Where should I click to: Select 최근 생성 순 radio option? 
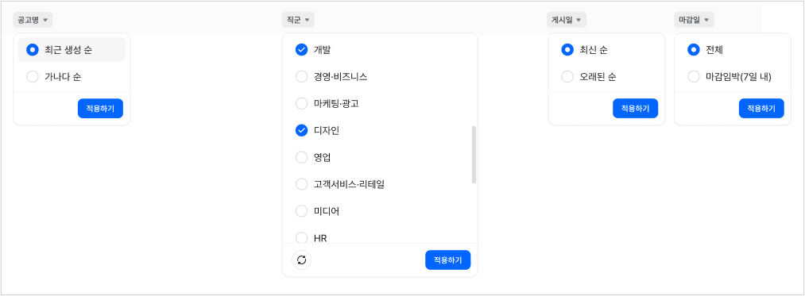72,50
